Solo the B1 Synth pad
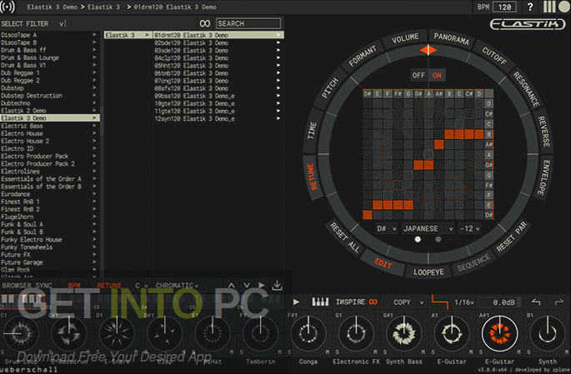The width and height of the screenshot is (571, 374). click(x=528, y=352)
